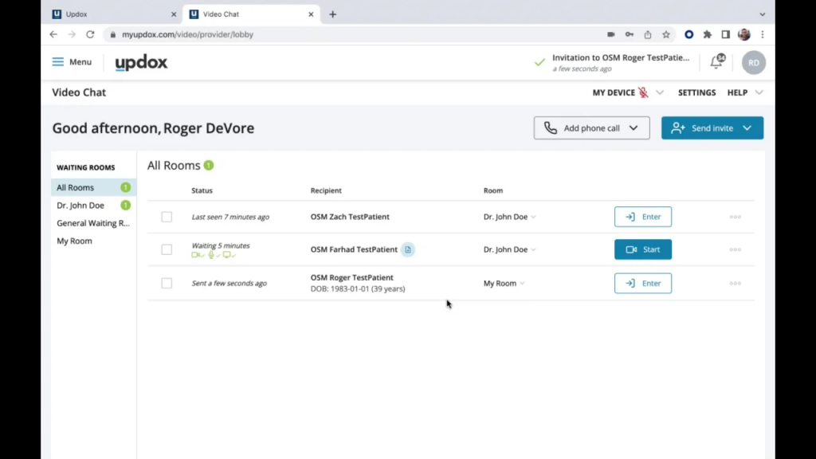Expand the MY DEVICE chevron

(660, 92)
